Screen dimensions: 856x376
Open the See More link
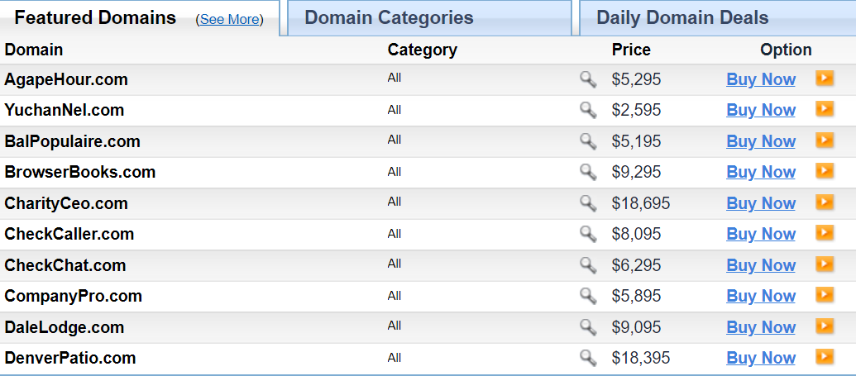[230, 20]
